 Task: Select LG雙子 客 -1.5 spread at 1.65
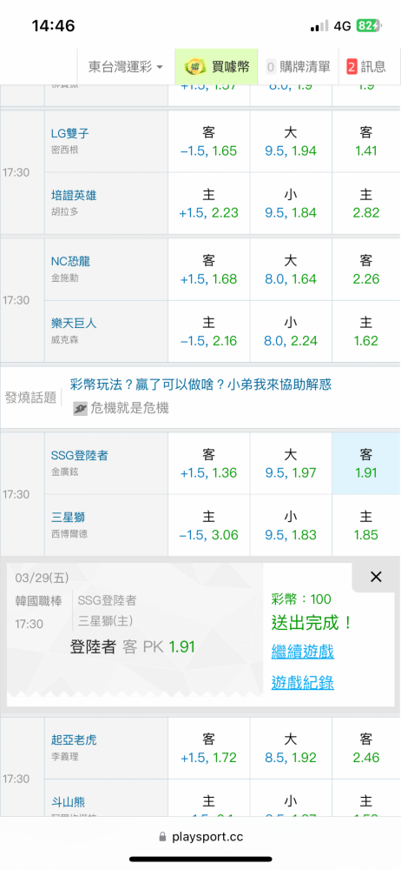pyautogui.click(x=209, y=141)
